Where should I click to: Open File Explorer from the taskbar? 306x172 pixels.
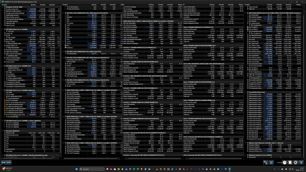[x=119, y=169]
